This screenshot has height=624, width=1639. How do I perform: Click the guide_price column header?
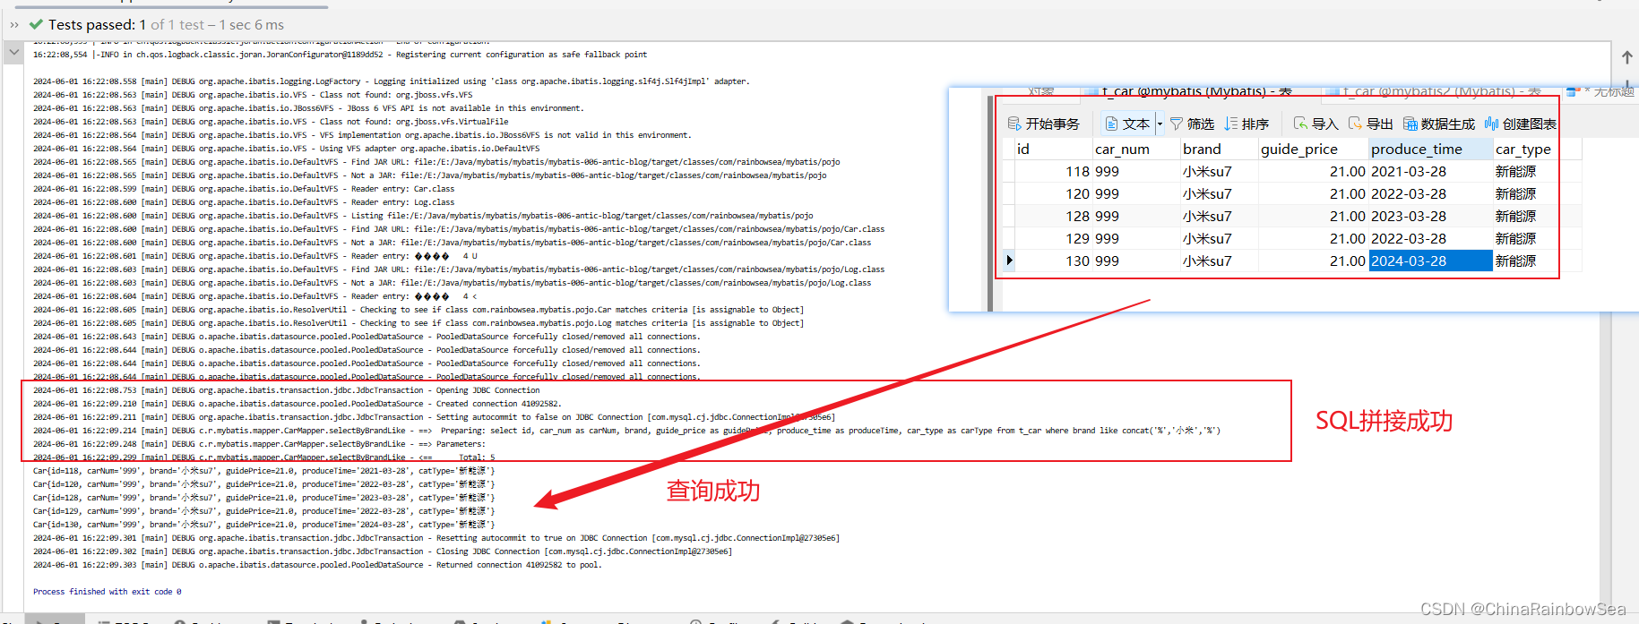click(1298, 149)
